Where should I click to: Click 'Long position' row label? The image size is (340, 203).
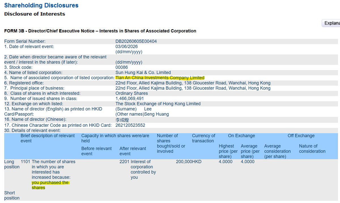[12, 164]
